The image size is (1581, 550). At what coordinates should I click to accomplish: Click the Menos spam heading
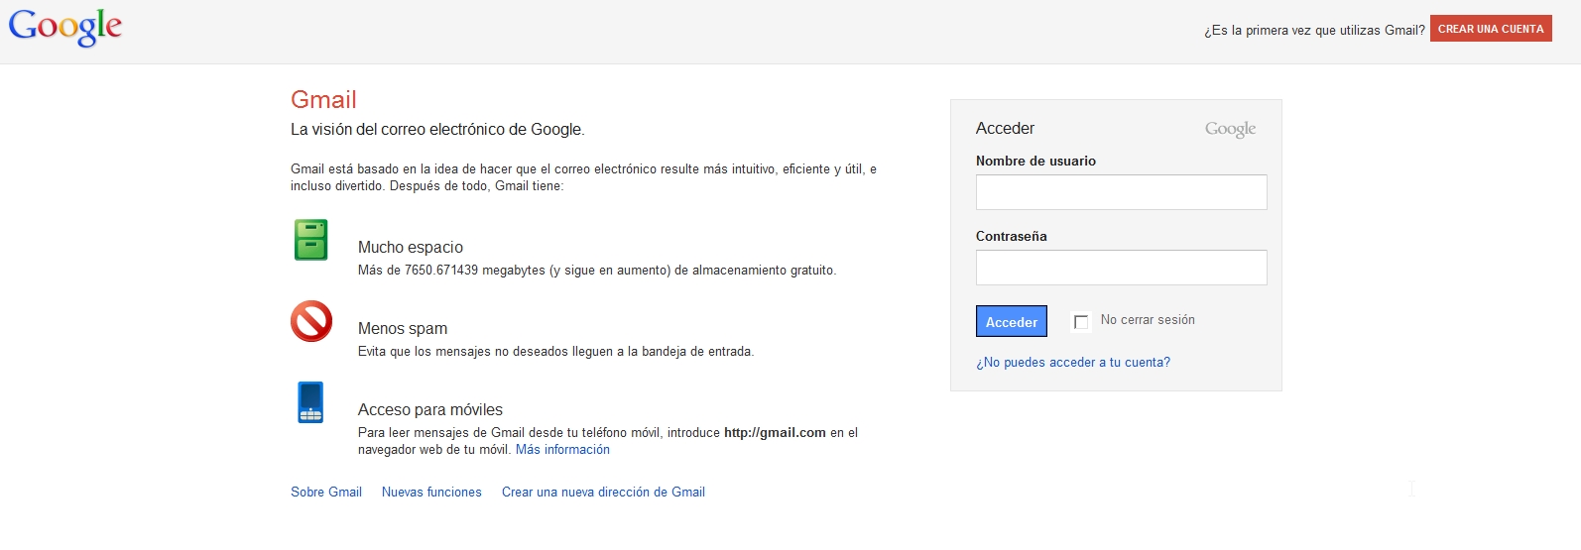coord(403,329)
